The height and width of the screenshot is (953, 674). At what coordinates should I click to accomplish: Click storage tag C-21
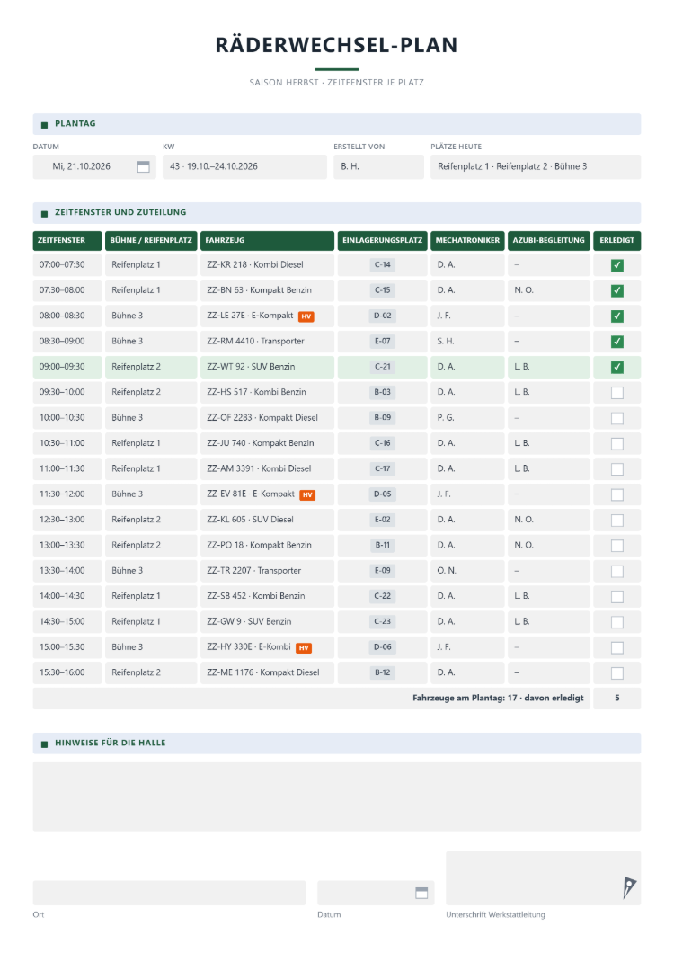point(382,367)
